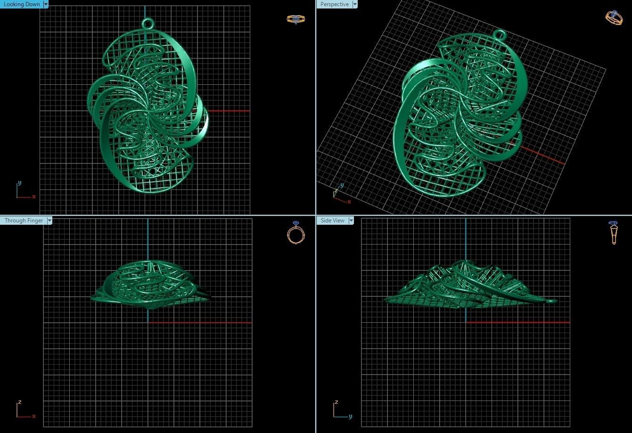Viewport: 632px width, 433px height.
Task: Select the pendant model in Through Finger view
Action: click(151, 284)
